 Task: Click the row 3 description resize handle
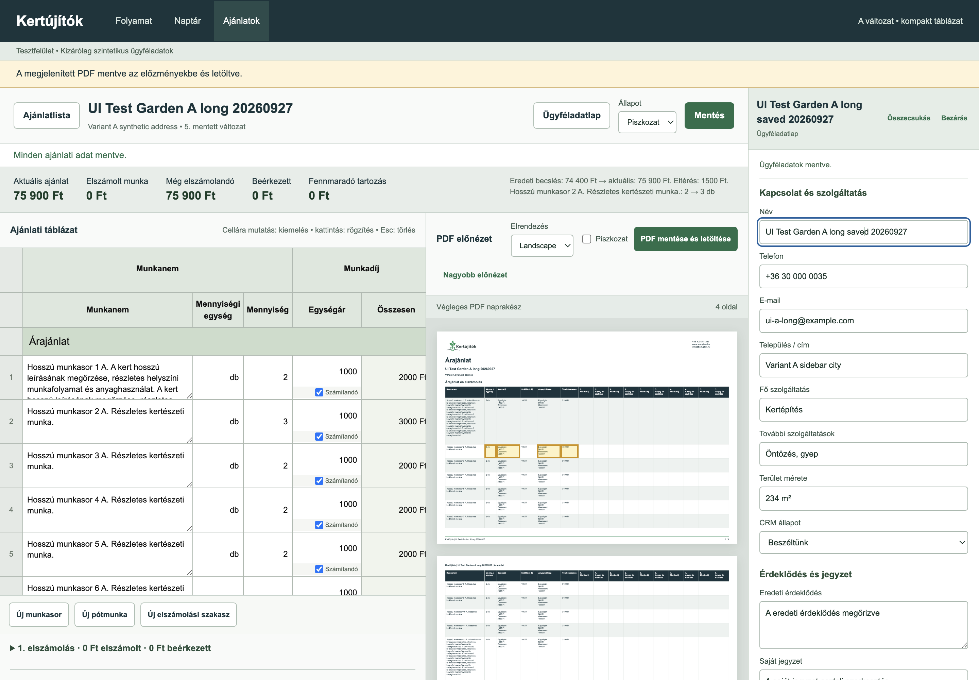pos(189,484)
